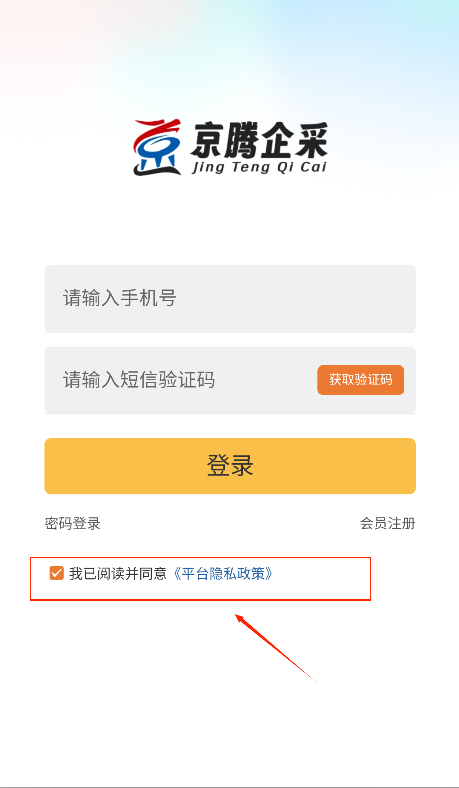Click the 京腾企采 brand name text

pos(258,140)
